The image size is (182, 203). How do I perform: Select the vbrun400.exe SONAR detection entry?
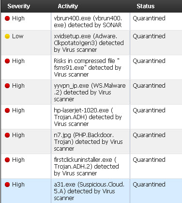tap(91, 21)
